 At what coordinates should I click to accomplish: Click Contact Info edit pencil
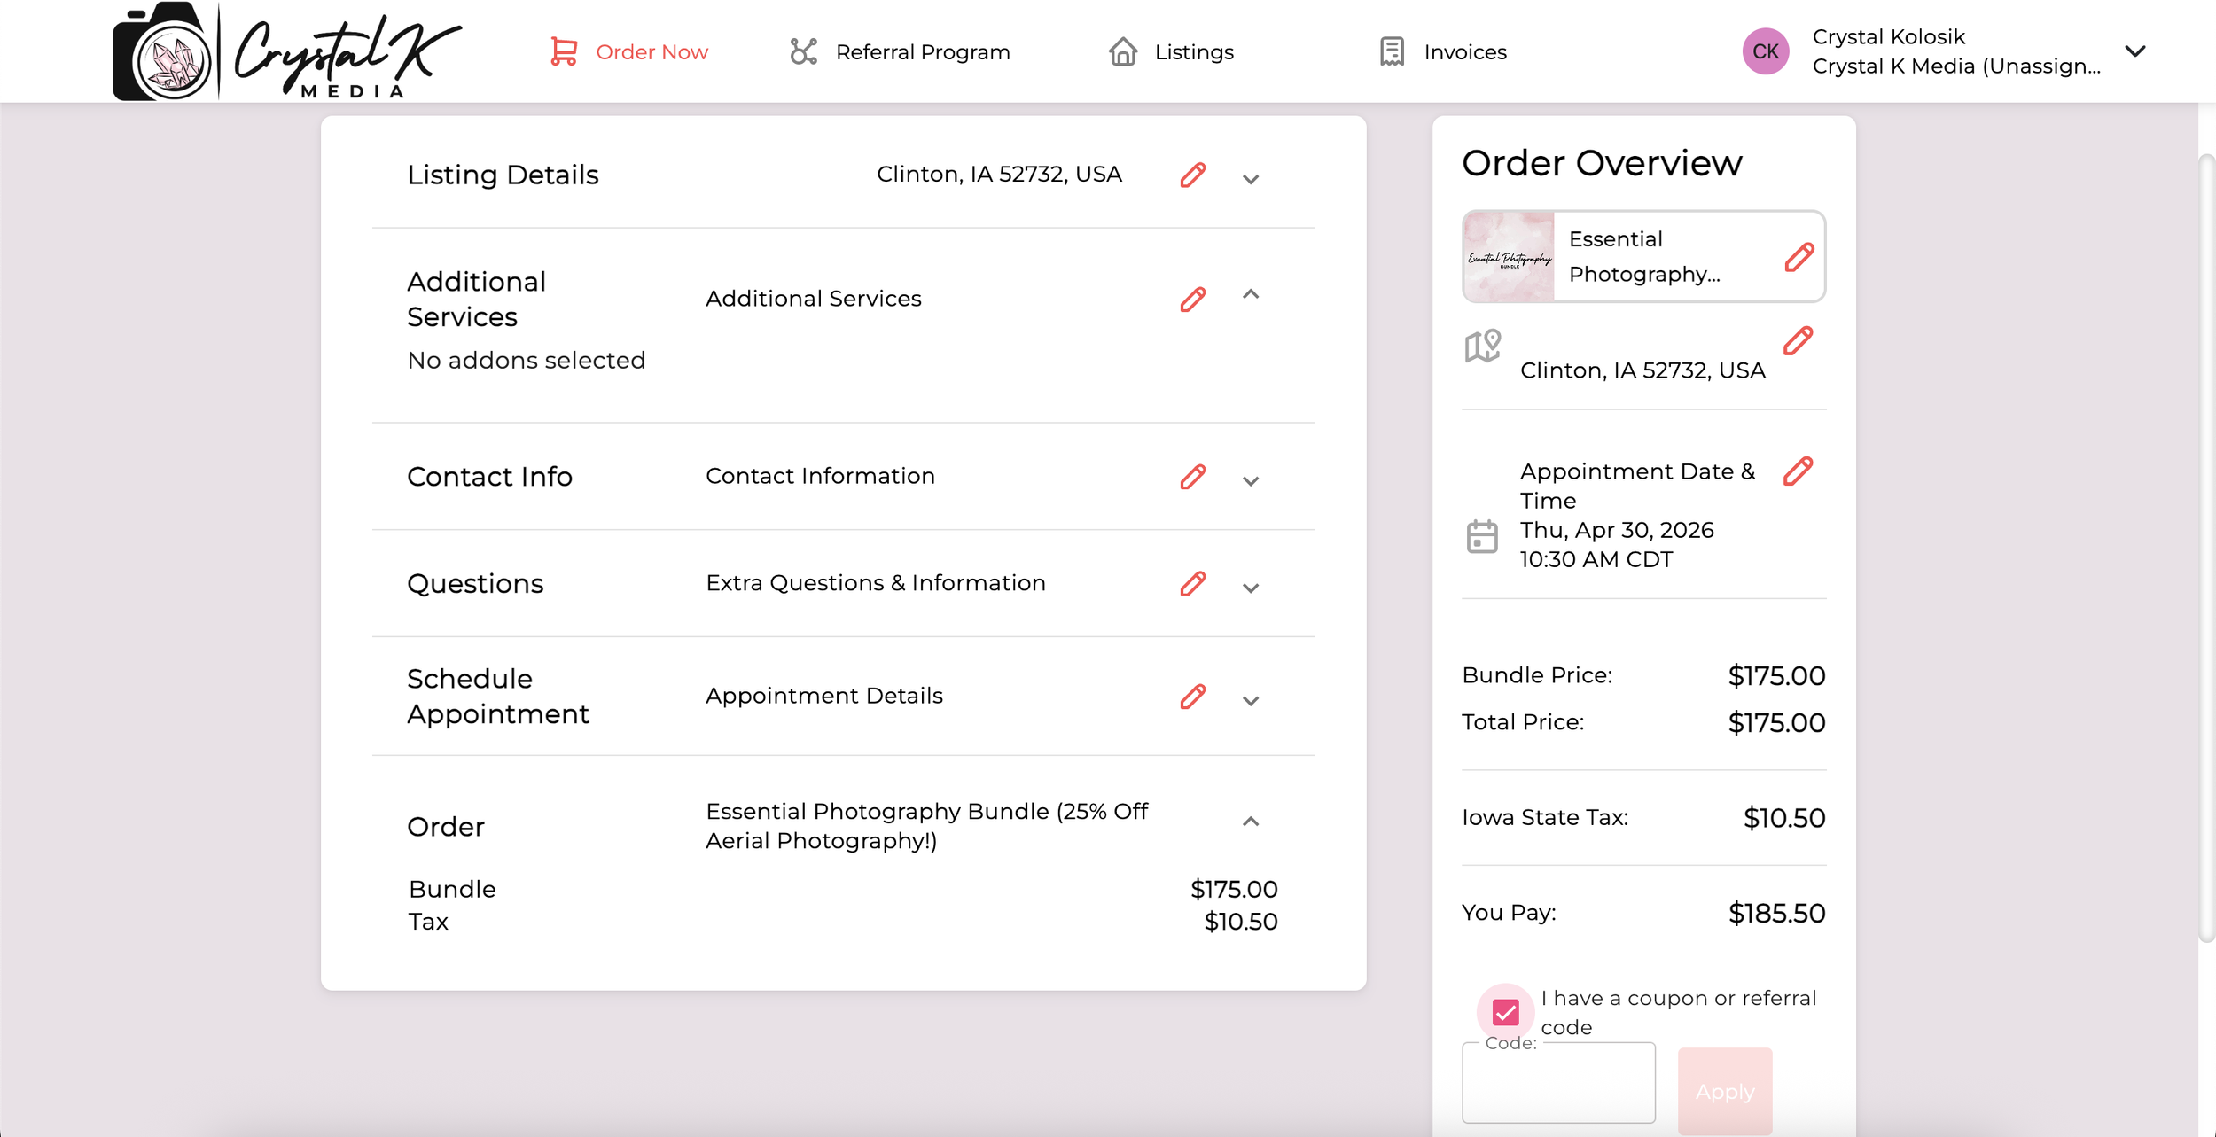coord(1192,477)
